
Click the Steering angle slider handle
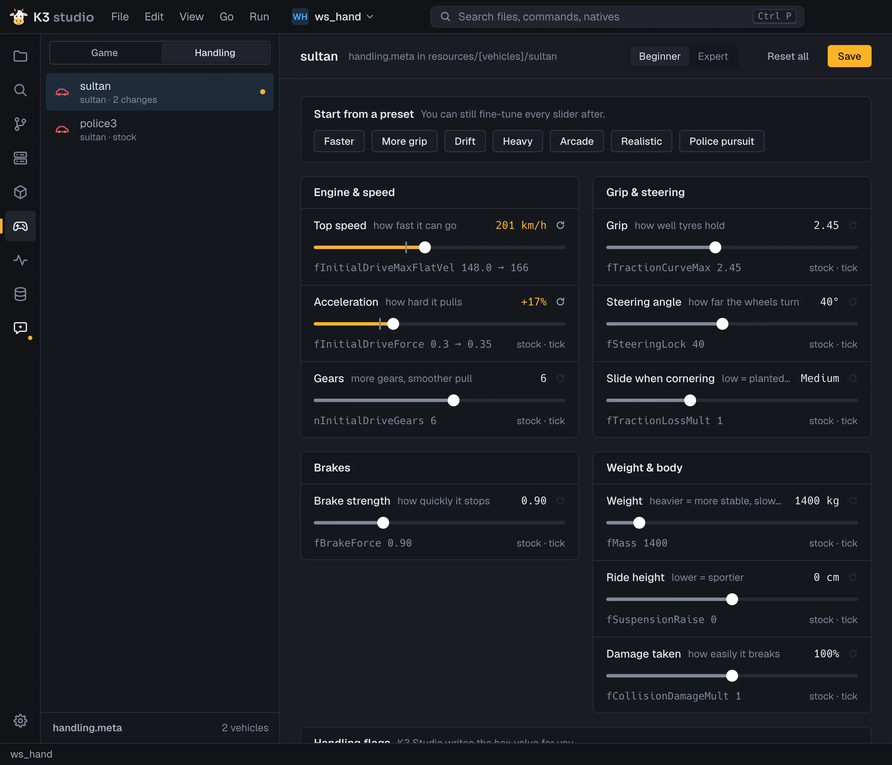[723, 324]
